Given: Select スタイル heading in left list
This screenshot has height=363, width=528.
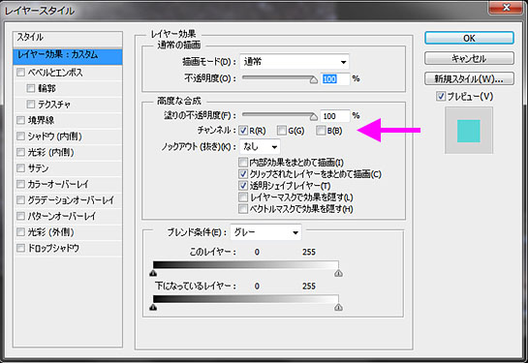Looking at the screenshot, I should click(68, 38).
